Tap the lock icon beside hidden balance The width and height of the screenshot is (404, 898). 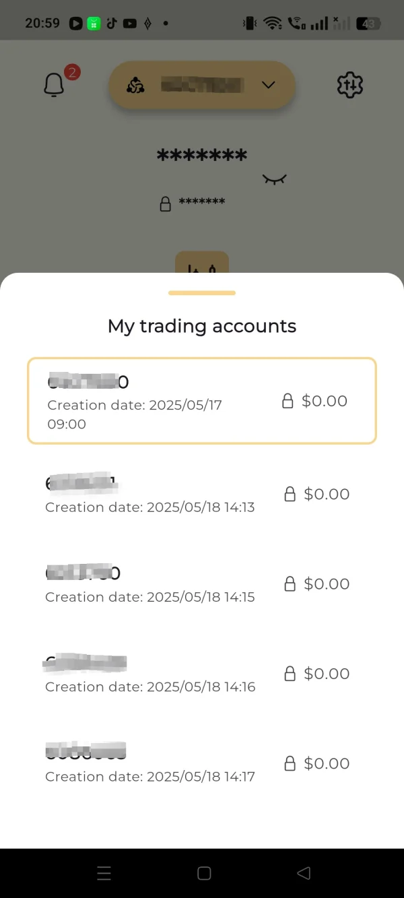coord(165,203)
